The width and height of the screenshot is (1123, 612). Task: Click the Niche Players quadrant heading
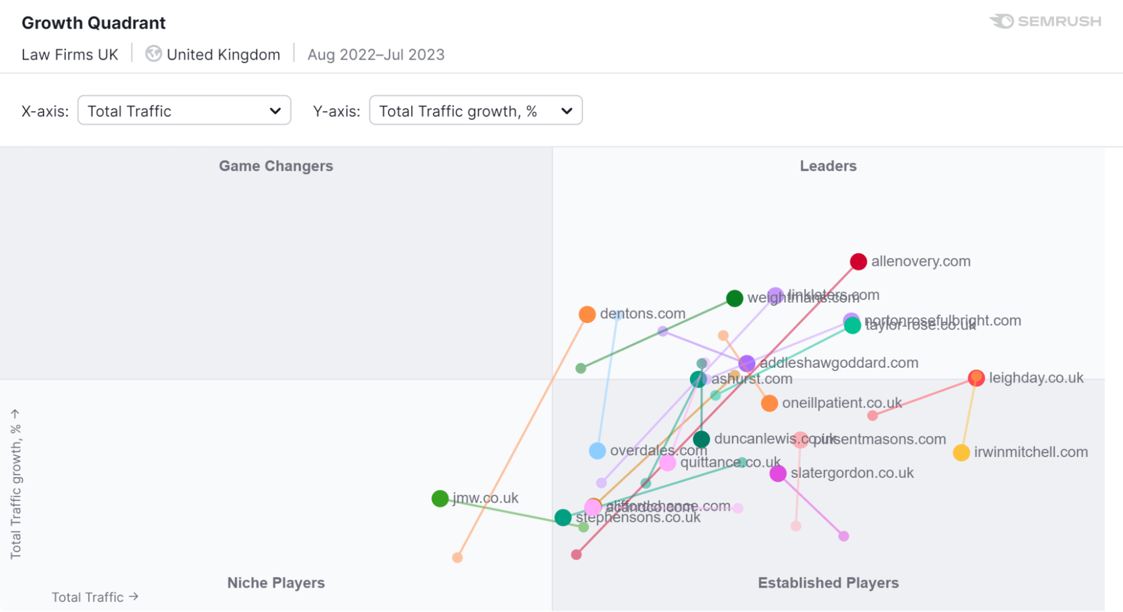[276, 583]
